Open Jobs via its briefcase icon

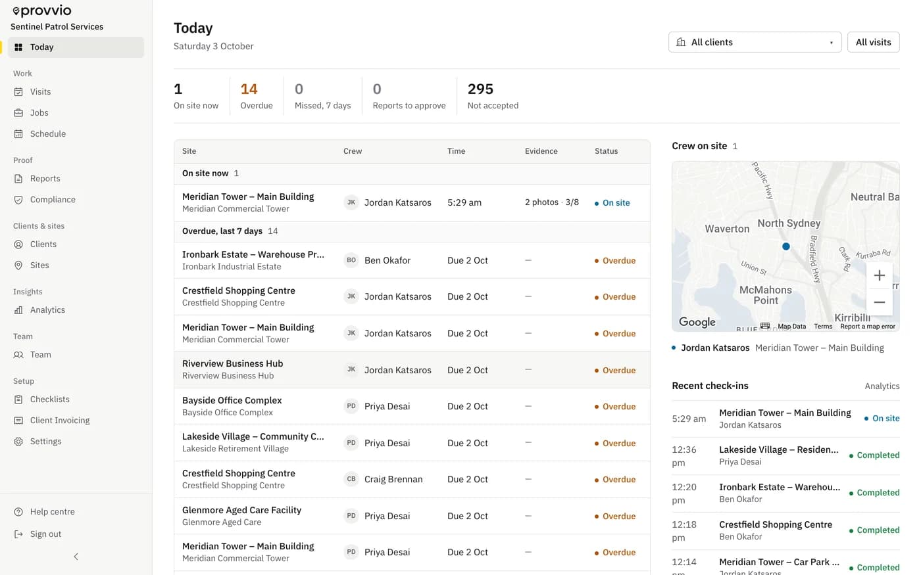coord(18,113)
